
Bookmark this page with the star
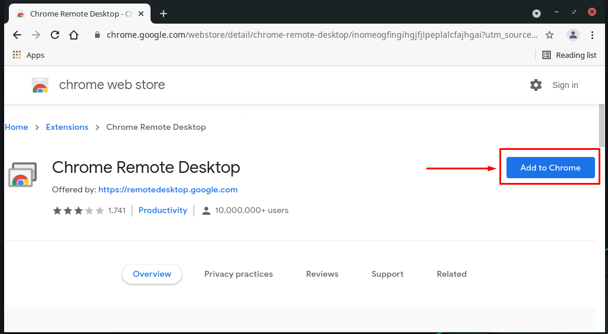[550, 35]
